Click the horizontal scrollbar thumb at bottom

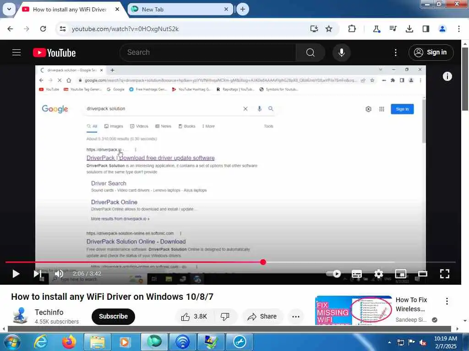[229, 329]
